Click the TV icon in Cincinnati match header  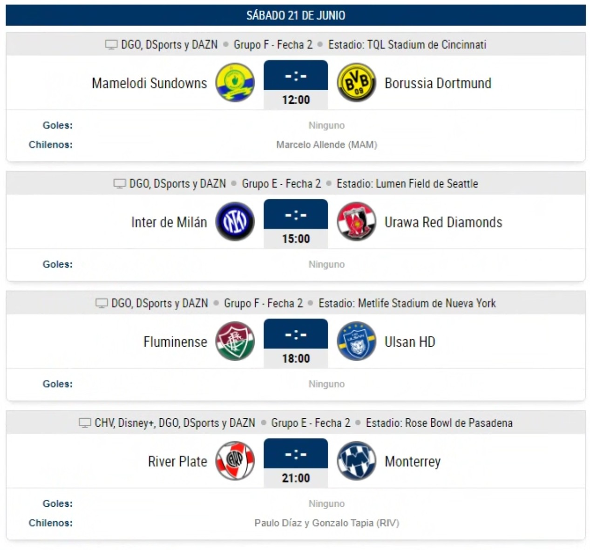click(x=111, y=45)
